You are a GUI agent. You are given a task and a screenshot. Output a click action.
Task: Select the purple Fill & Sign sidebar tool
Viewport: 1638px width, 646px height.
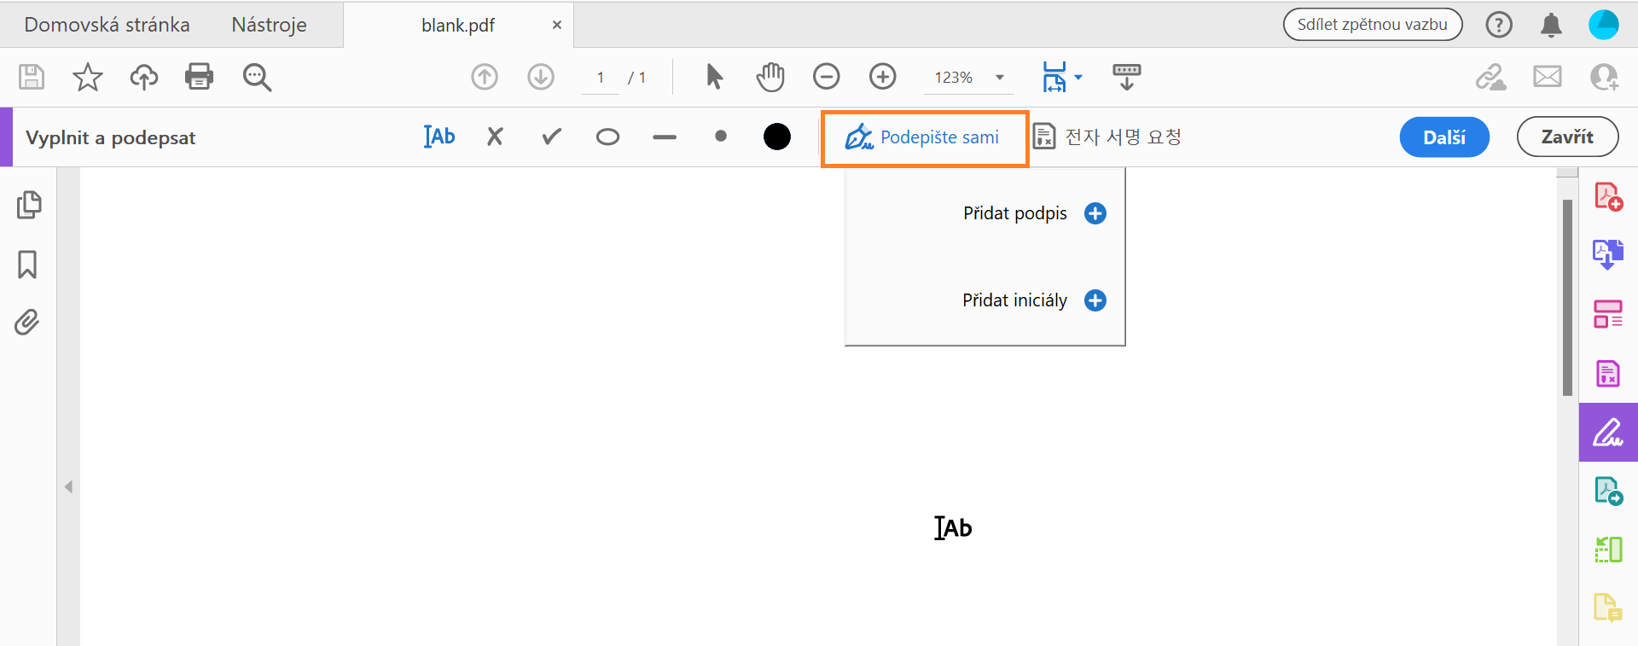1608,433
